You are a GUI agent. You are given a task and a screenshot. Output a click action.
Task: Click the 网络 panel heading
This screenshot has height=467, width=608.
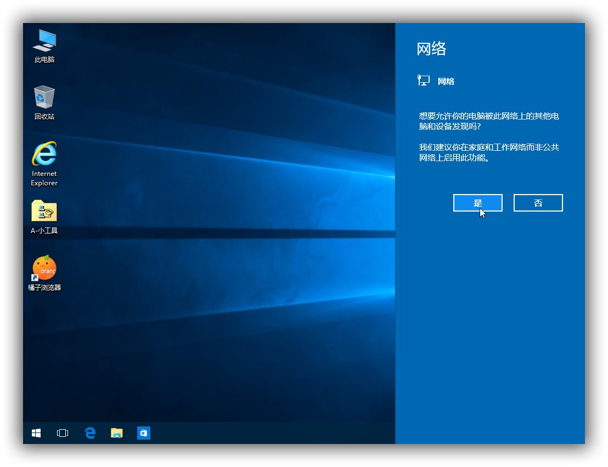431,49
